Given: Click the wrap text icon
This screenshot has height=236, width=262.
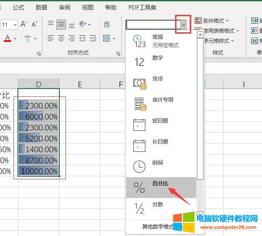Looking at the screenshot, I should (x=107, y=24).
